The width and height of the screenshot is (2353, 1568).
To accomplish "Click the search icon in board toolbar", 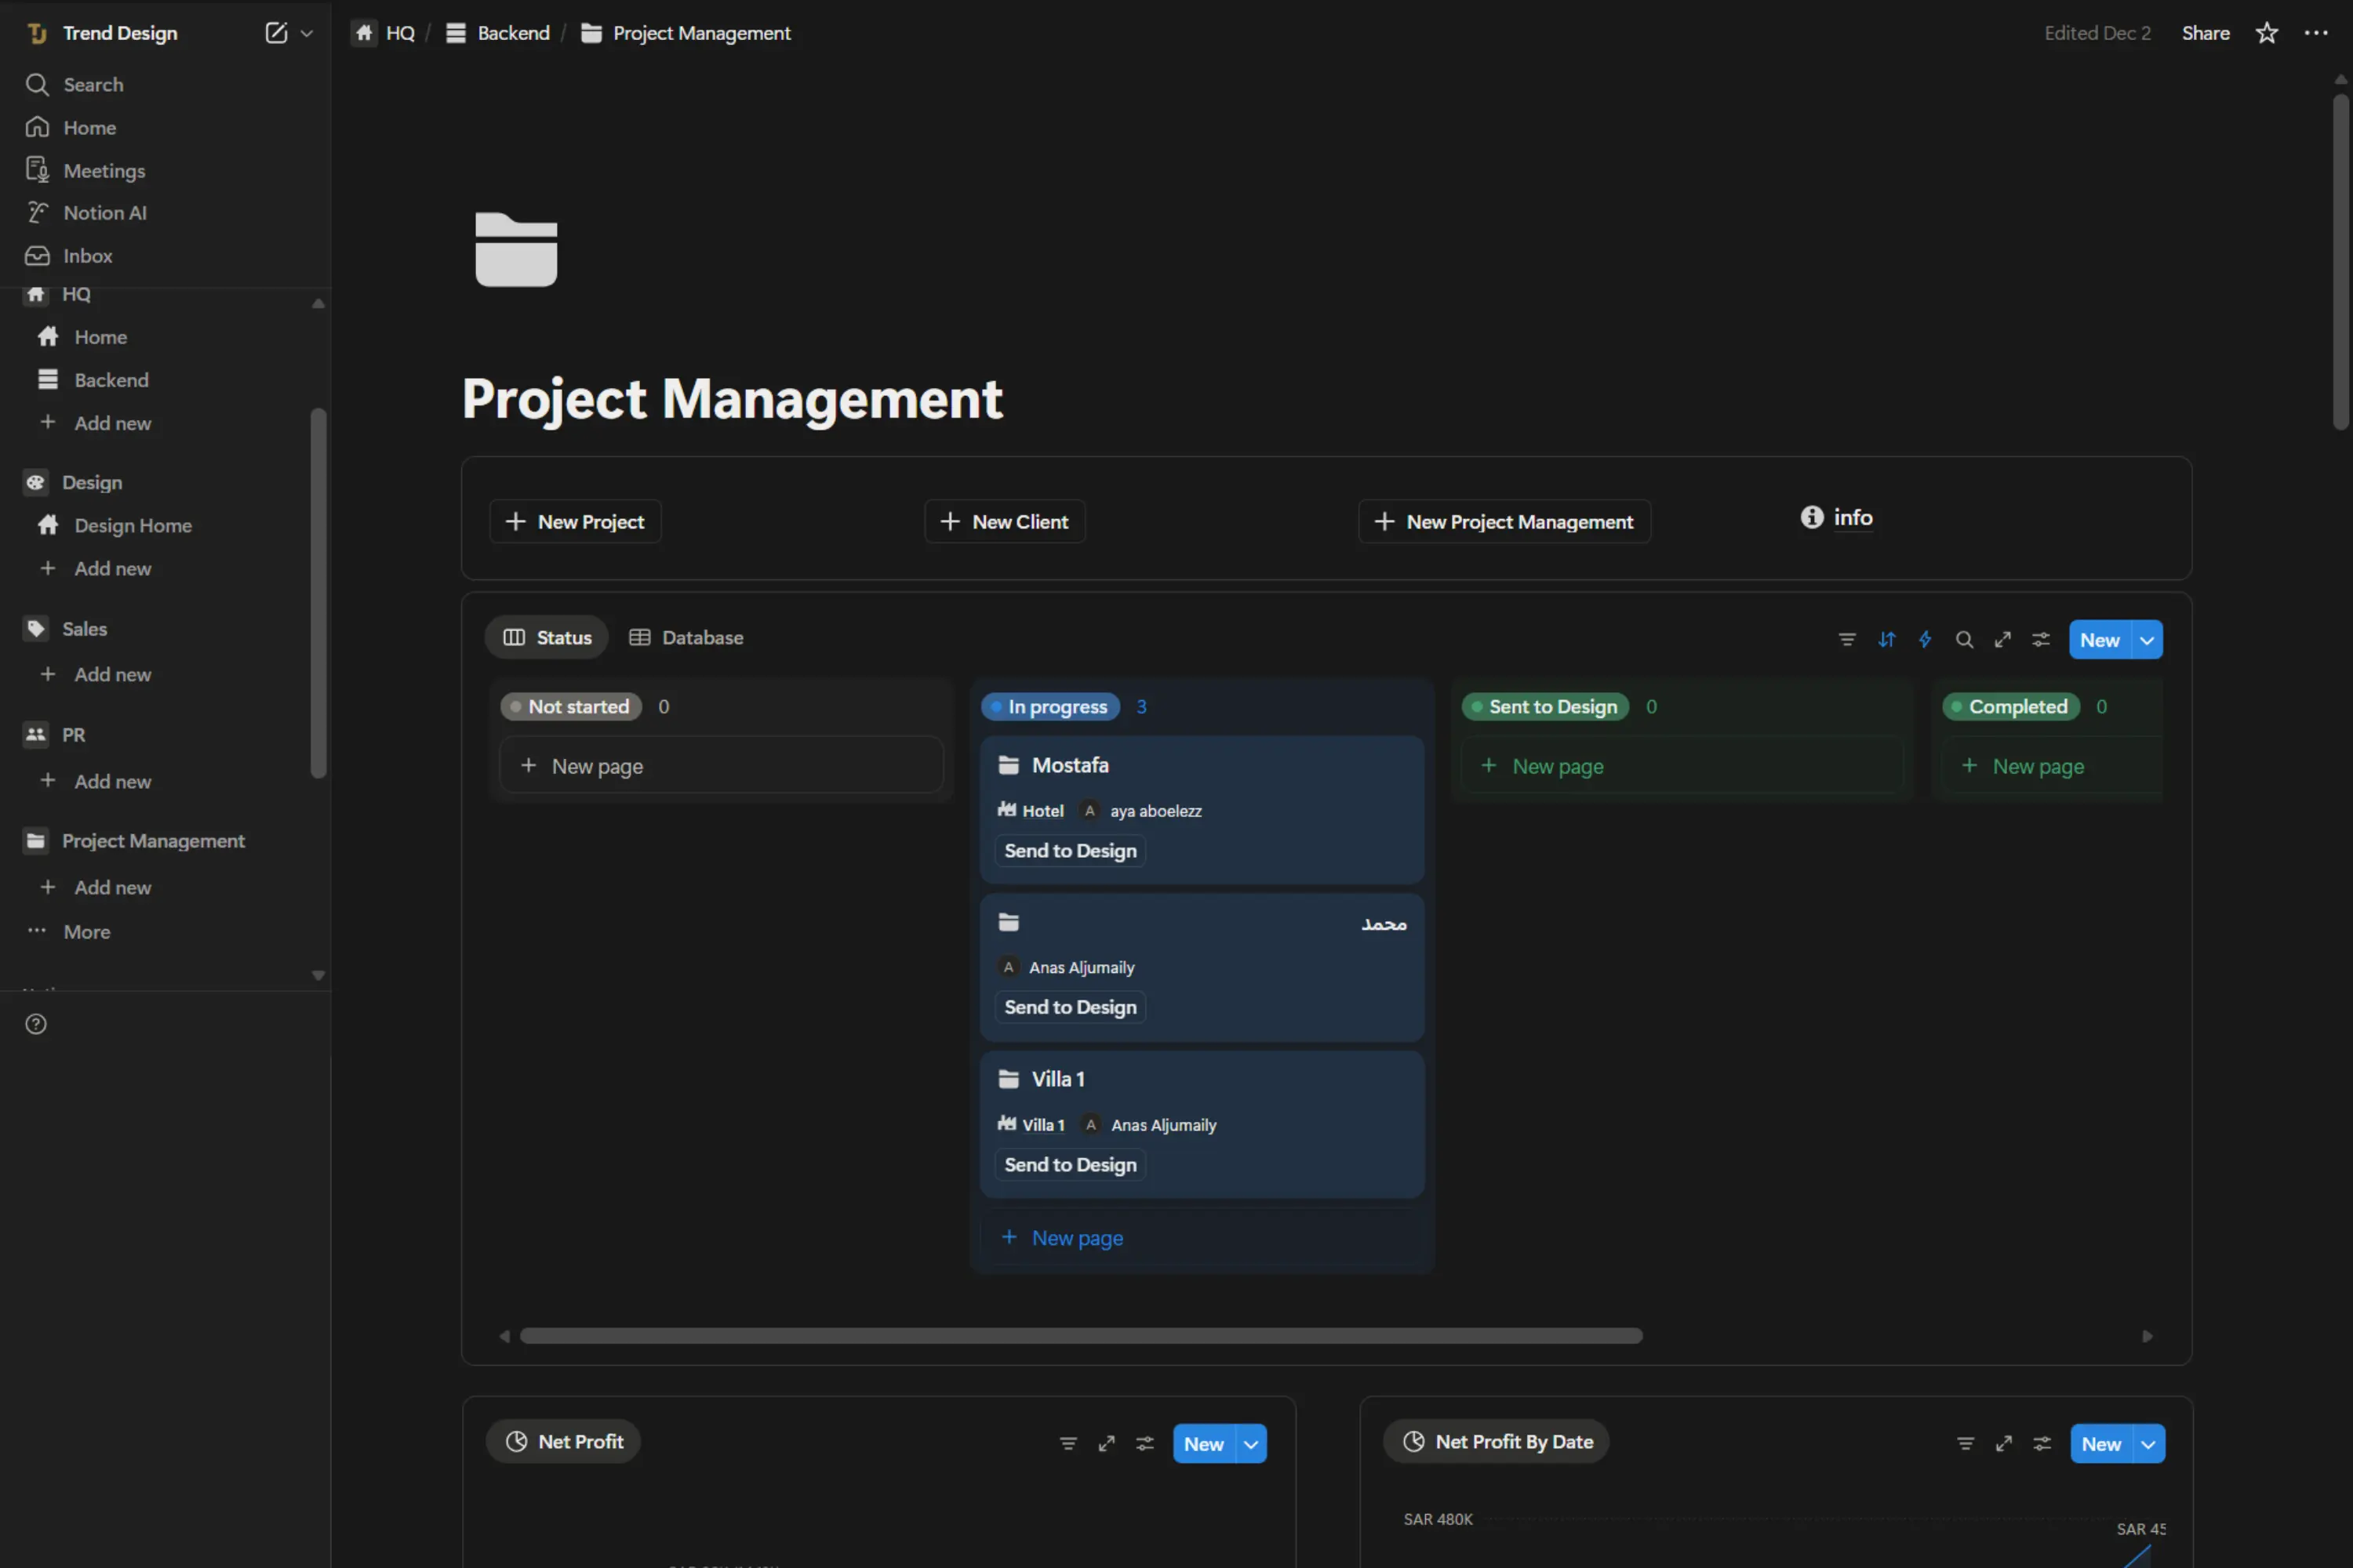I will point(1964,640).
